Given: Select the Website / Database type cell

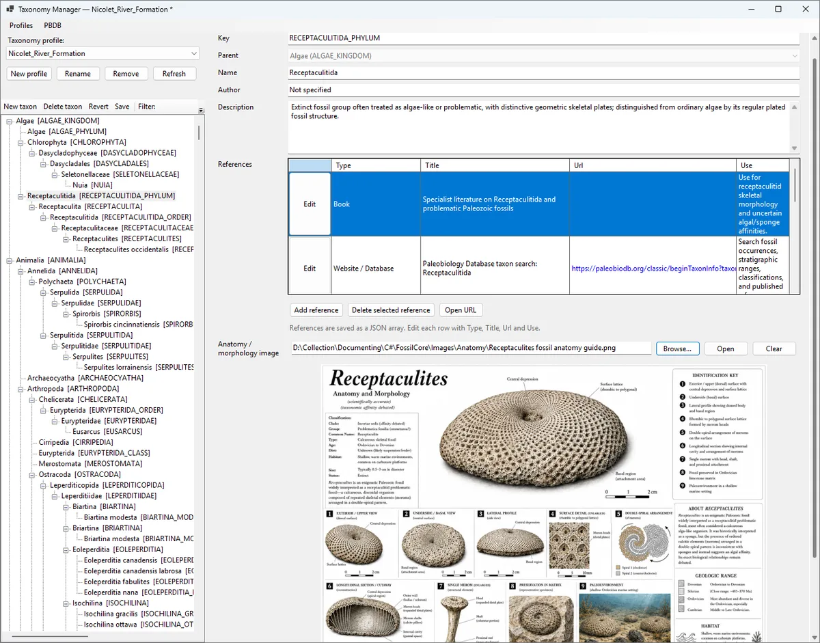Looking at the screenshot, I should point(376,269).
